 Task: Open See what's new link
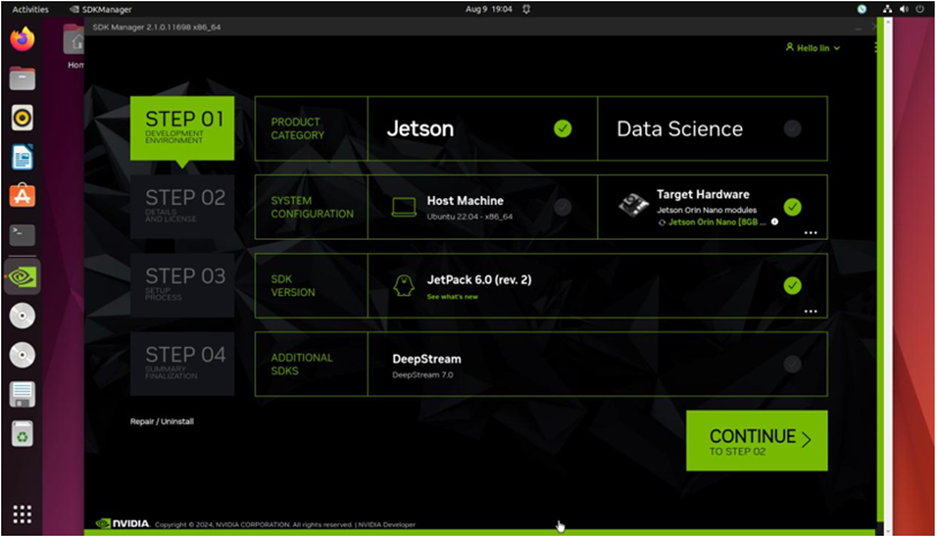tap(453, 297)
